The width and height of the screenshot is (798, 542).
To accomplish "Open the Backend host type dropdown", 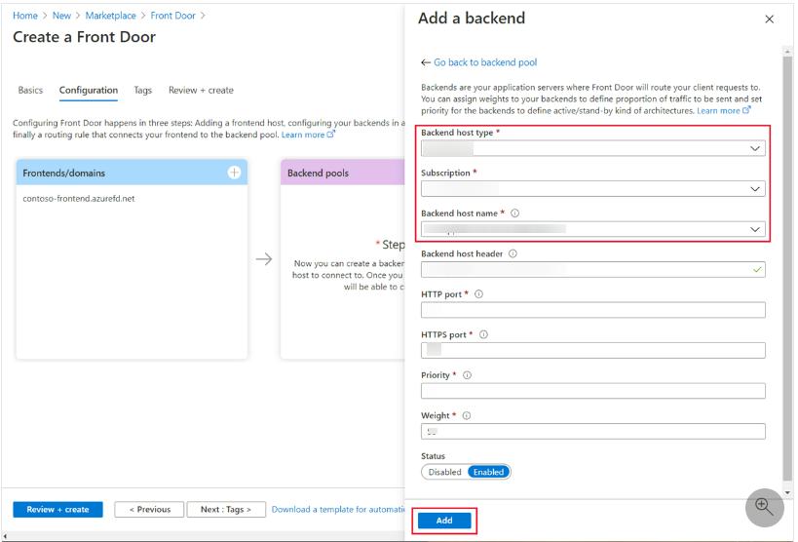I will coord(592,149).
